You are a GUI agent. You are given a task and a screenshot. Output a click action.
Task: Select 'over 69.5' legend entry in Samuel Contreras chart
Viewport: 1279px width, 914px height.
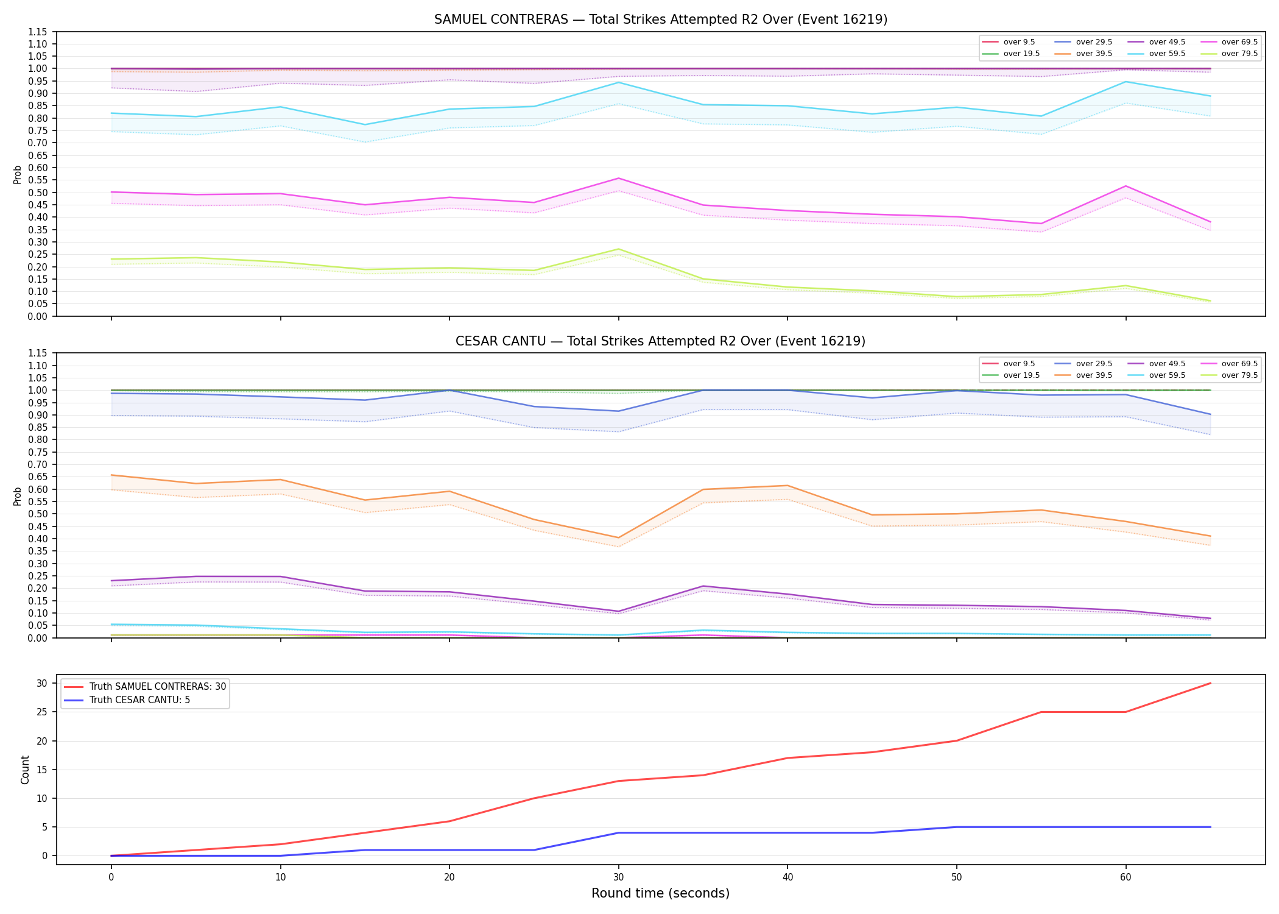[x=1229, y=42]
